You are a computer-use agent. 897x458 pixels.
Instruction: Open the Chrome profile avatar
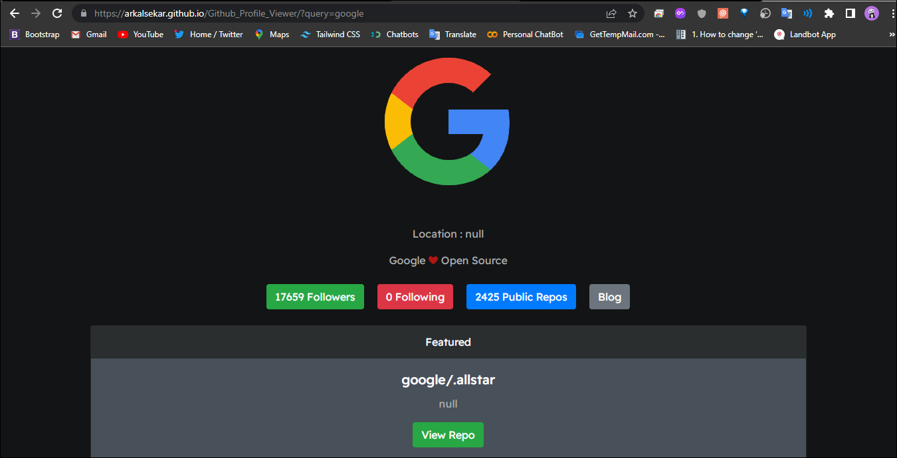click(x=872, y=13)
